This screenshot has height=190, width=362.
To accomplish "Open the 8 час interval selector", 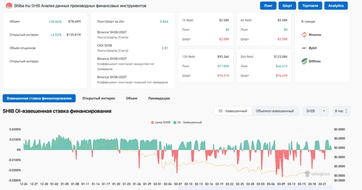I will pos(341,111).
